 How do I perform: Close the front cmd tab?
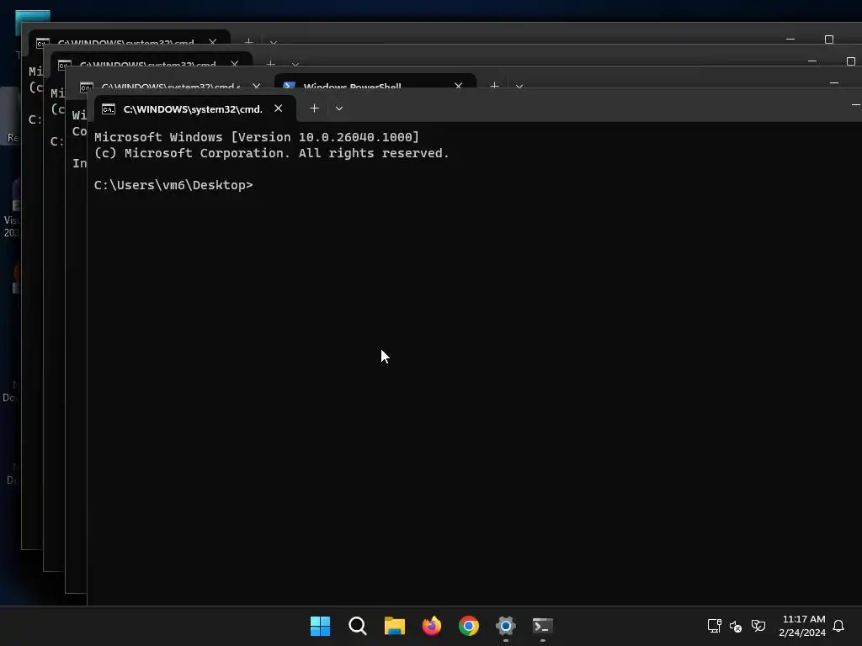coord(278,109)
